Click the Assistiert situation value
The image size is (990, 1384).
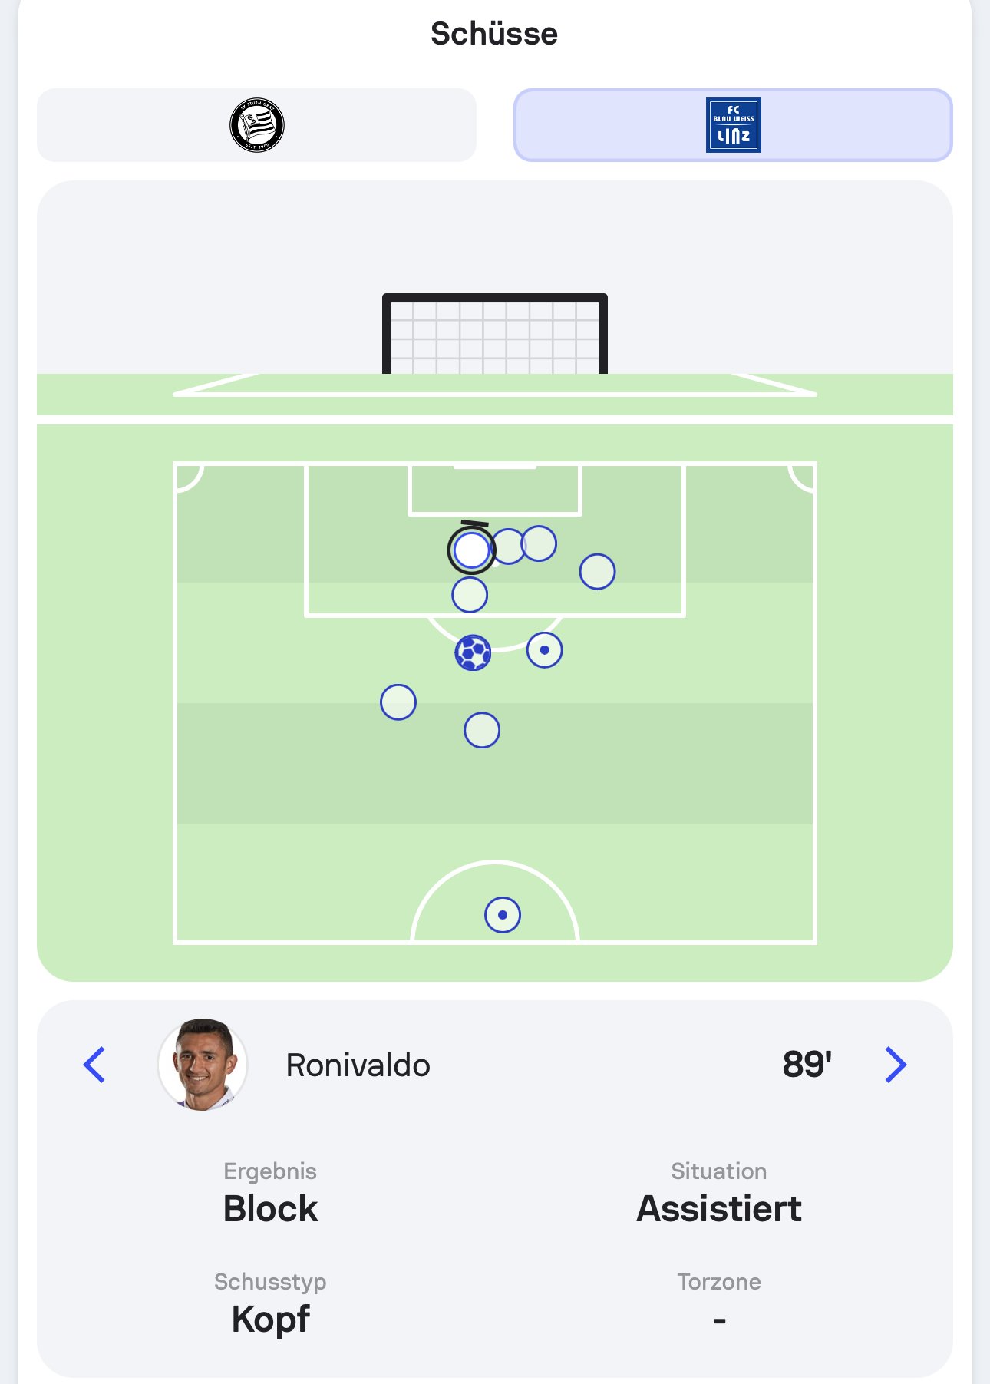click(719, 1209)
